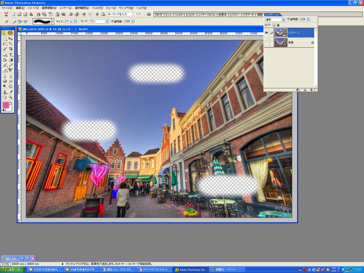
Task: Select the Selection Brush tool
Action: pyautogui.click(x=5, y=49)
